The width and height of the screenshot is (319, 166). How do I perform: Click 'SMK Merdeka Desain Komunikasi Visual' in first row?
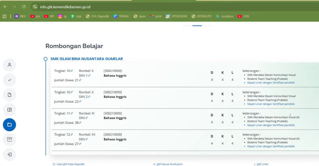point(271,75)
